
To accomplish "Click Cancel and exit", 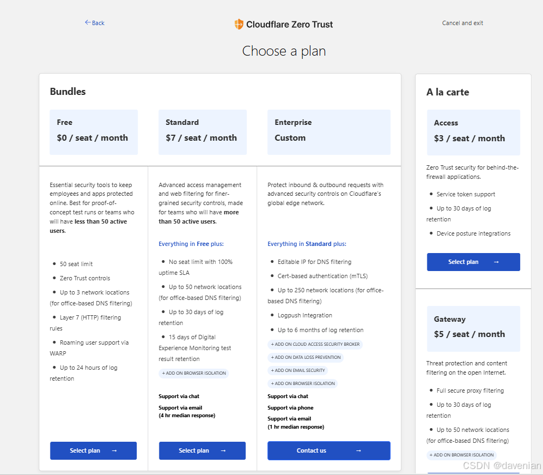I will 462,23.
